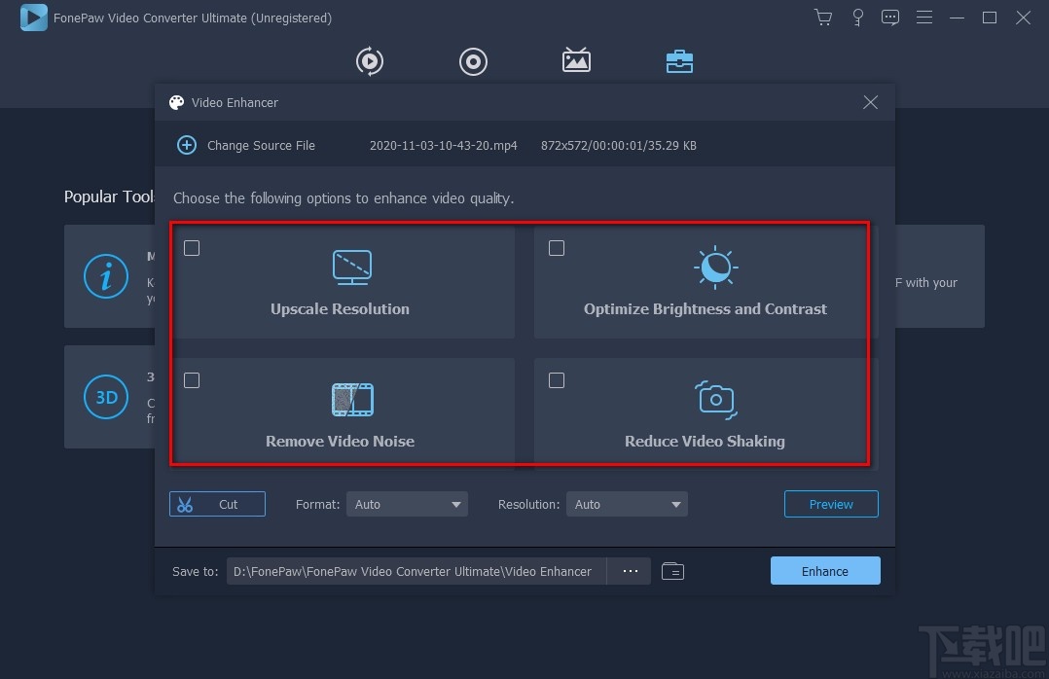Enable Upscale Resolution checkbox
1049x679 pixels.
pos(192,248)
